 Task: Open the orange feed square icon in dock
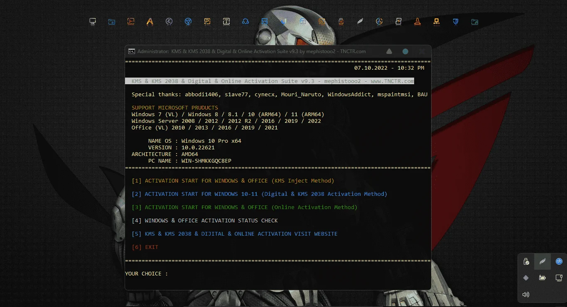point(322,21)
